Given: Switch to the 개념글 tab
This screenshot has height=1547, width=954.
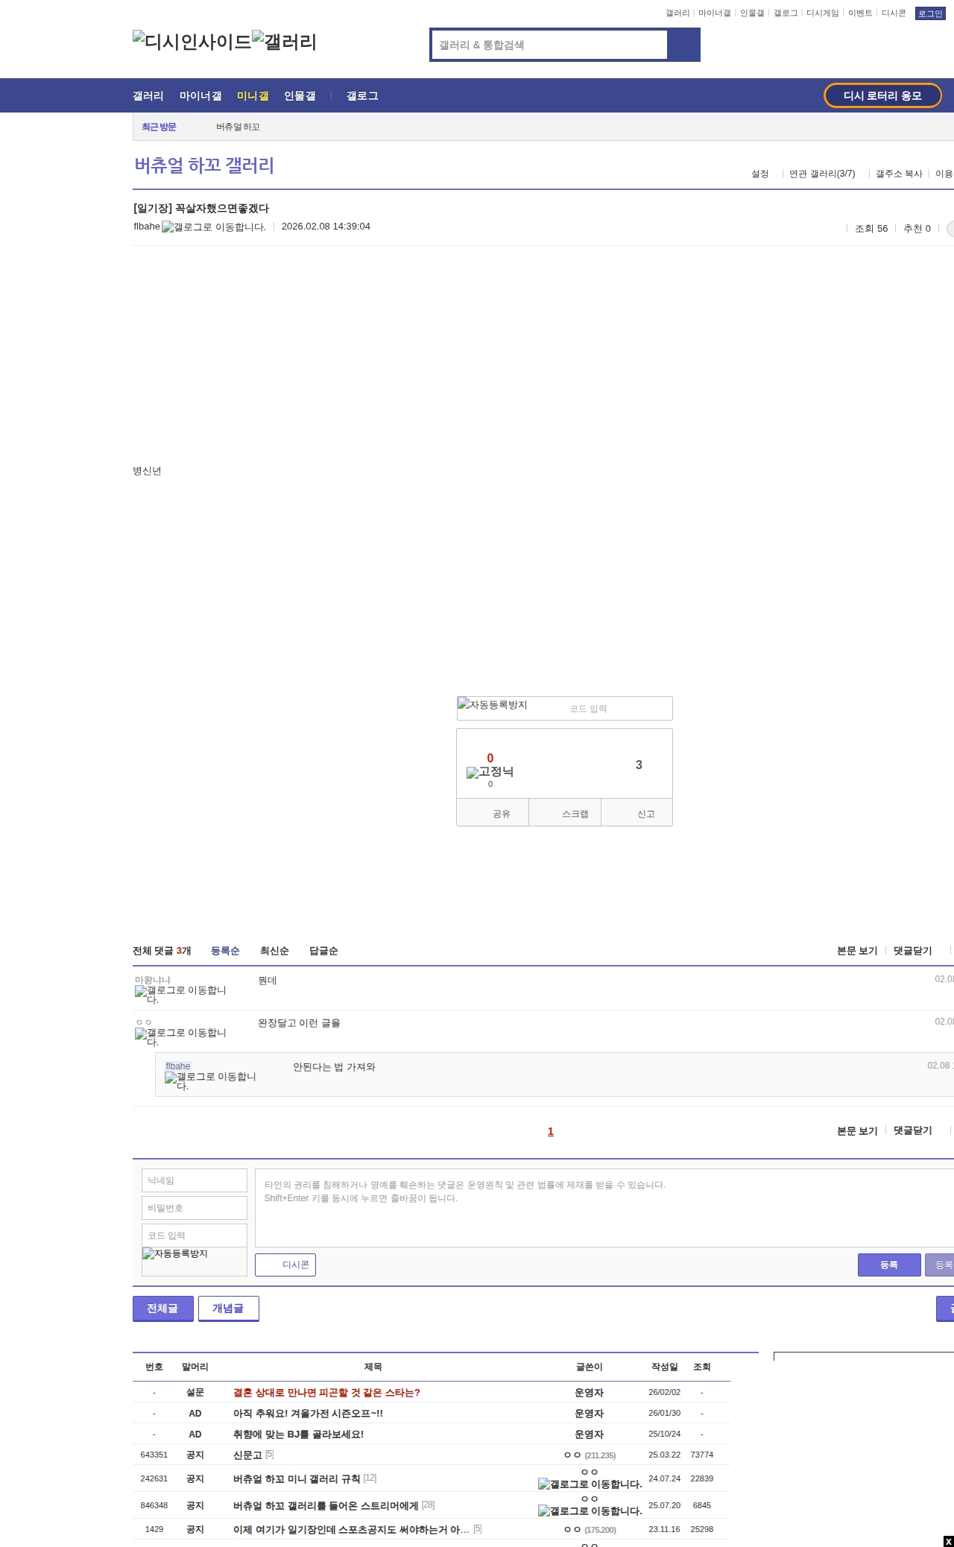Looking at the screenshot, I should (x=228, y=1309).
